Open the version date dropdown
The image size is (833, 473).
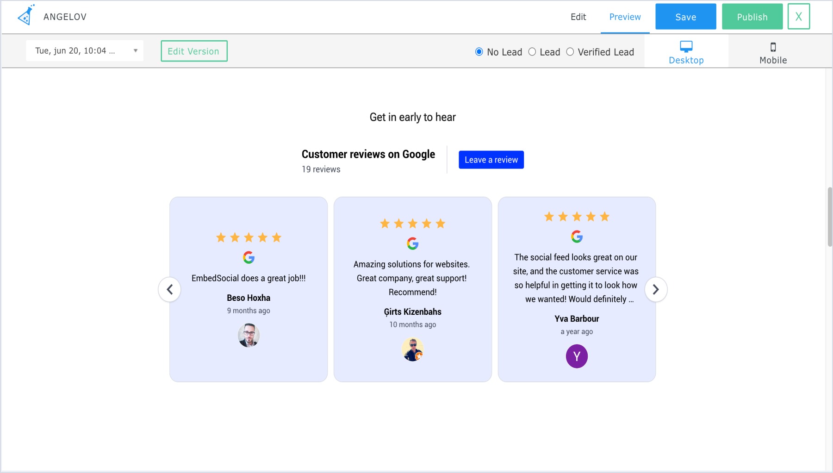85,51
